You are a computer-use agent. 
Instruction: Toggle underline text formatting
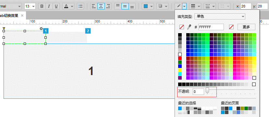(56, 6)
